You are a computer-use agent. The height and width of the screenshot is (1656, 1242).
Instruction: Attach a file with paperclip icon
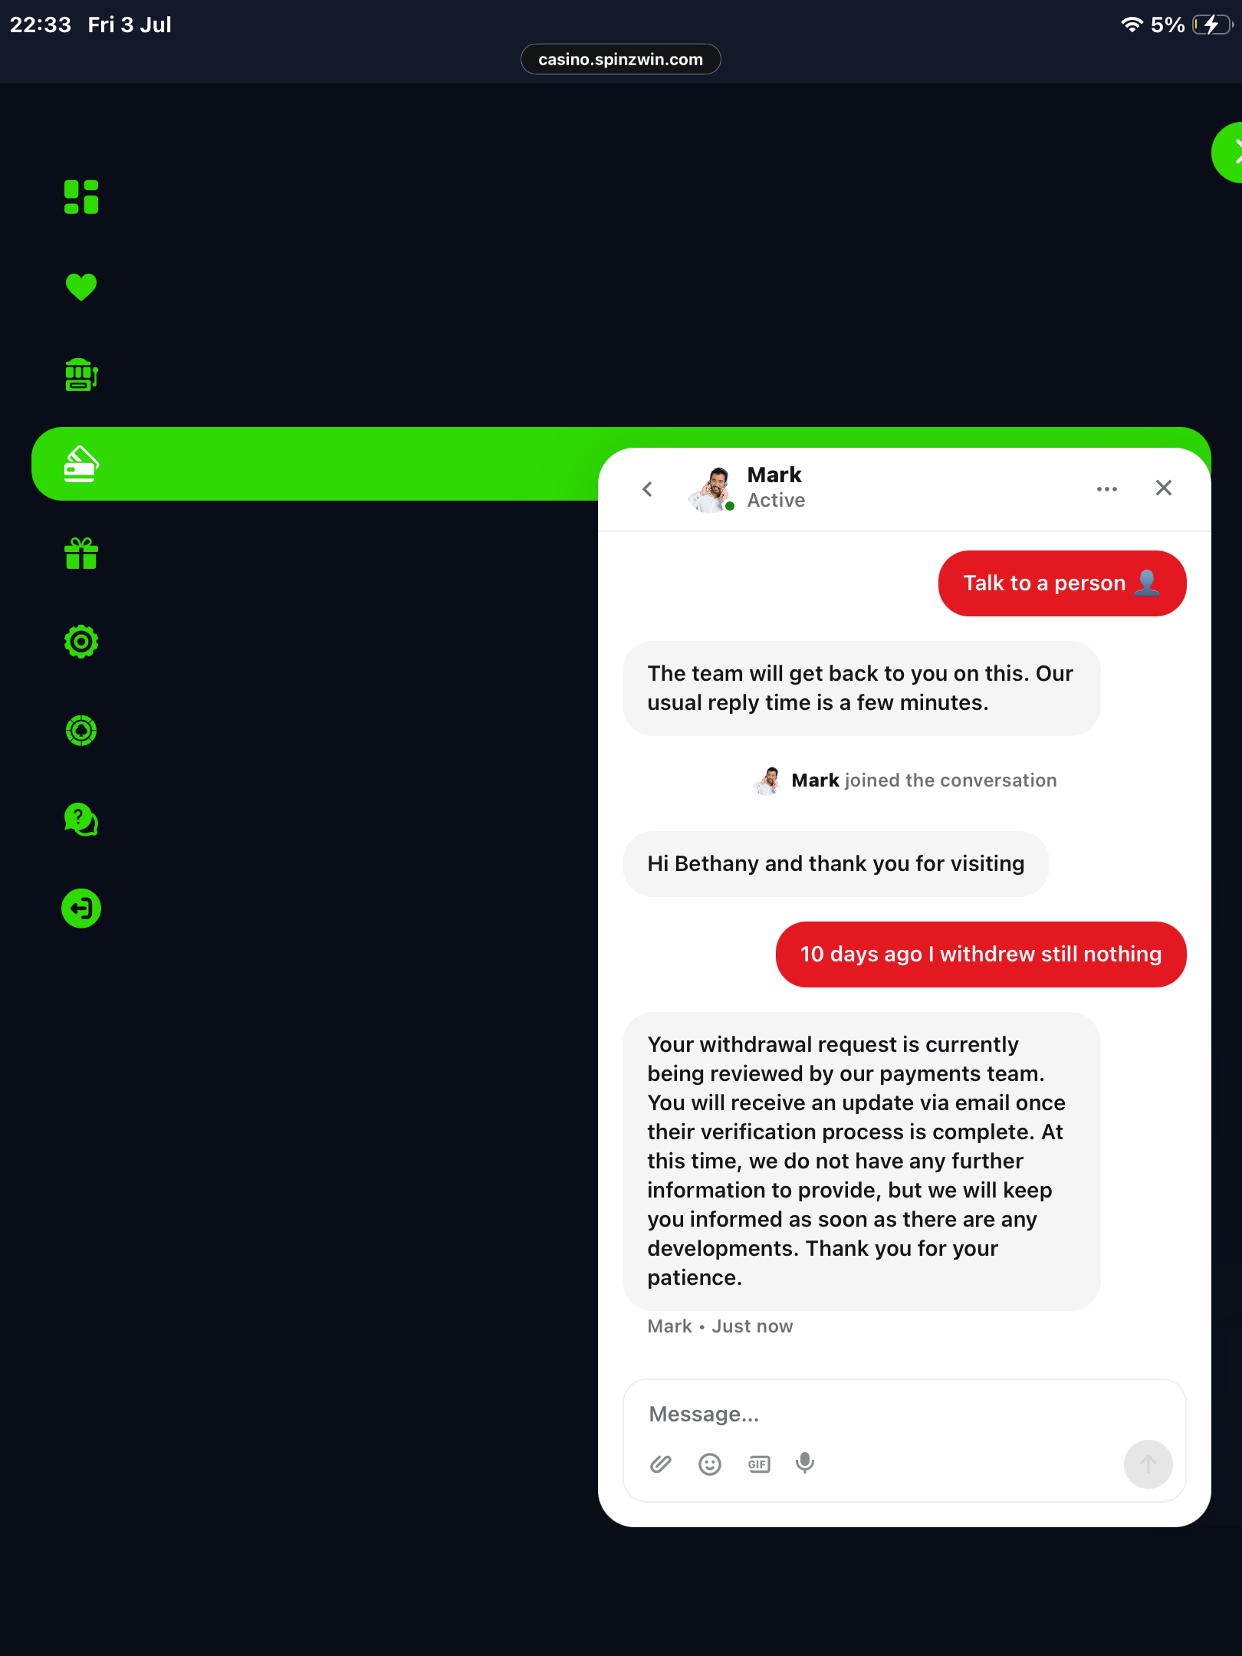pyautogui.click(x=661, y=1464)
